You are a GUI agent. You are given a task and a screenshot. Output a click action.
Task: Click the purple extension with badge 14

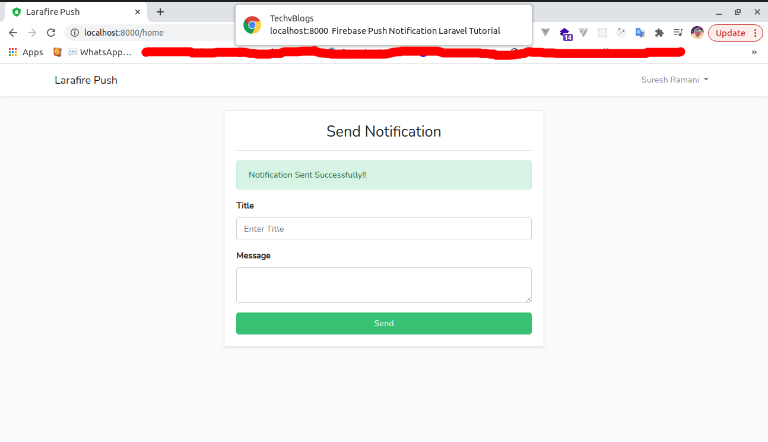click(564, 33)
